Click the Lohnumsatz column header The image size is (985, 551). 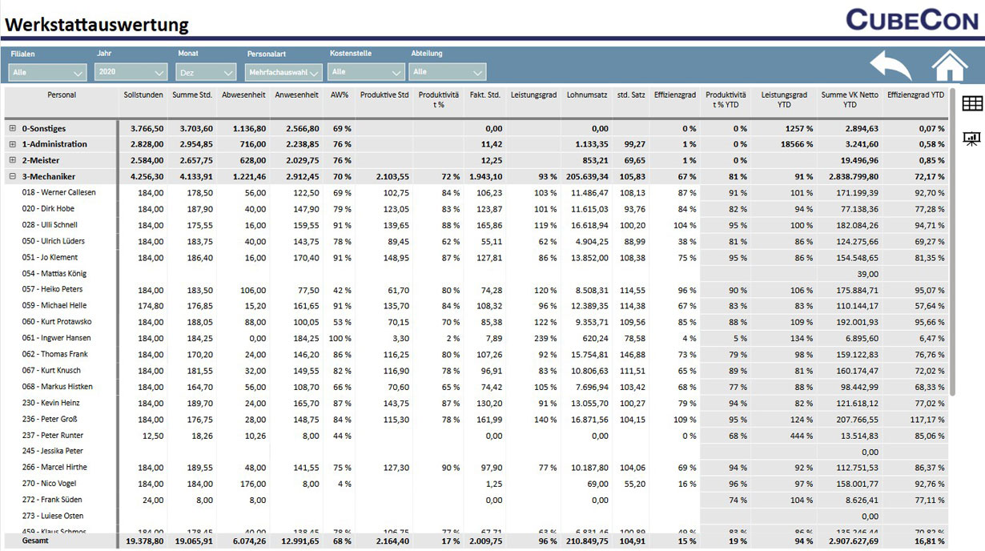[x=587, y=95]
